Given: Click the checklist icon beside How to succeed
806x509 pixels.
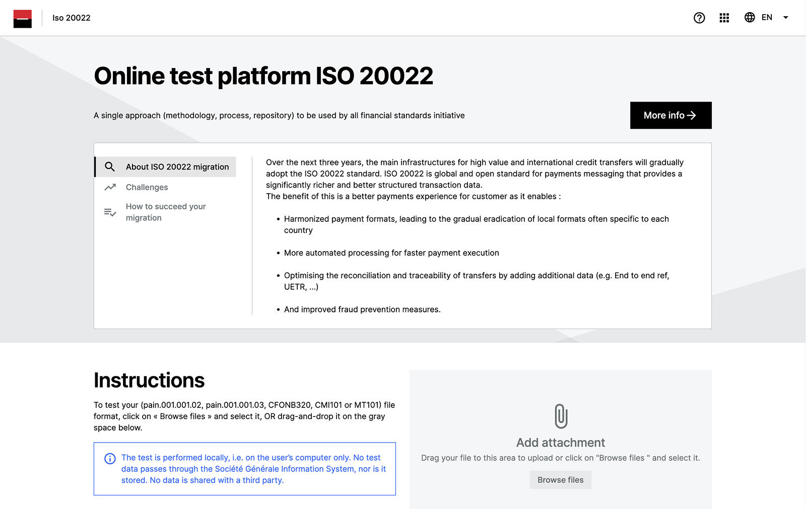Looking at the screenshot, I should [110, 212].
